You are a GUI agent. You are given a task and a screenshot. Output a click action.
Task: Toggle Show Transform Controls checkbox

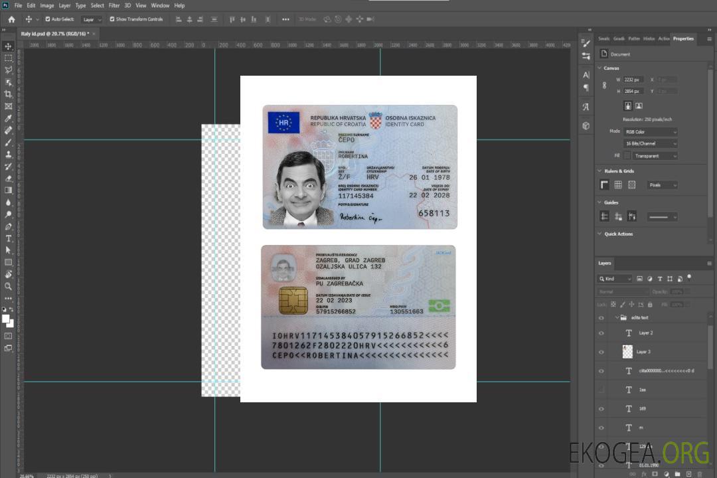pos(112,19)
